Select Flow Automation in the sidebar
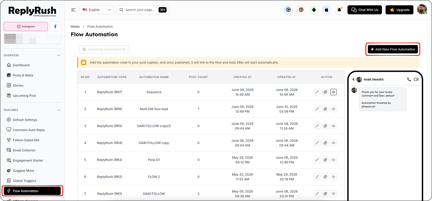Screen dimensions: 432x201 click(32, 191)
